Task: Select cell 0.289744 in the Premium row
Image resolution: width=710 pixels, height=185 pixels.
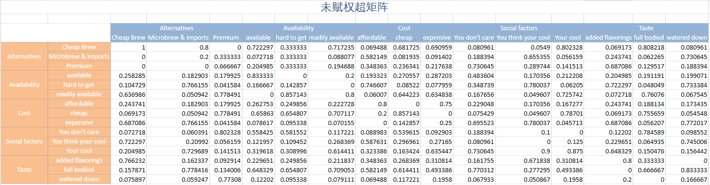Action: [523, 66]
